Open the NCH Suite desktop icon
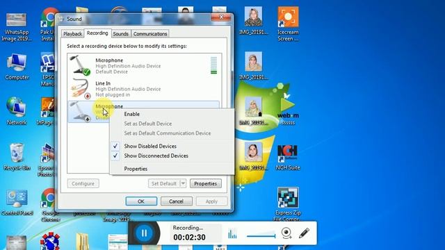445x250 pixels. tap(287, 158)
